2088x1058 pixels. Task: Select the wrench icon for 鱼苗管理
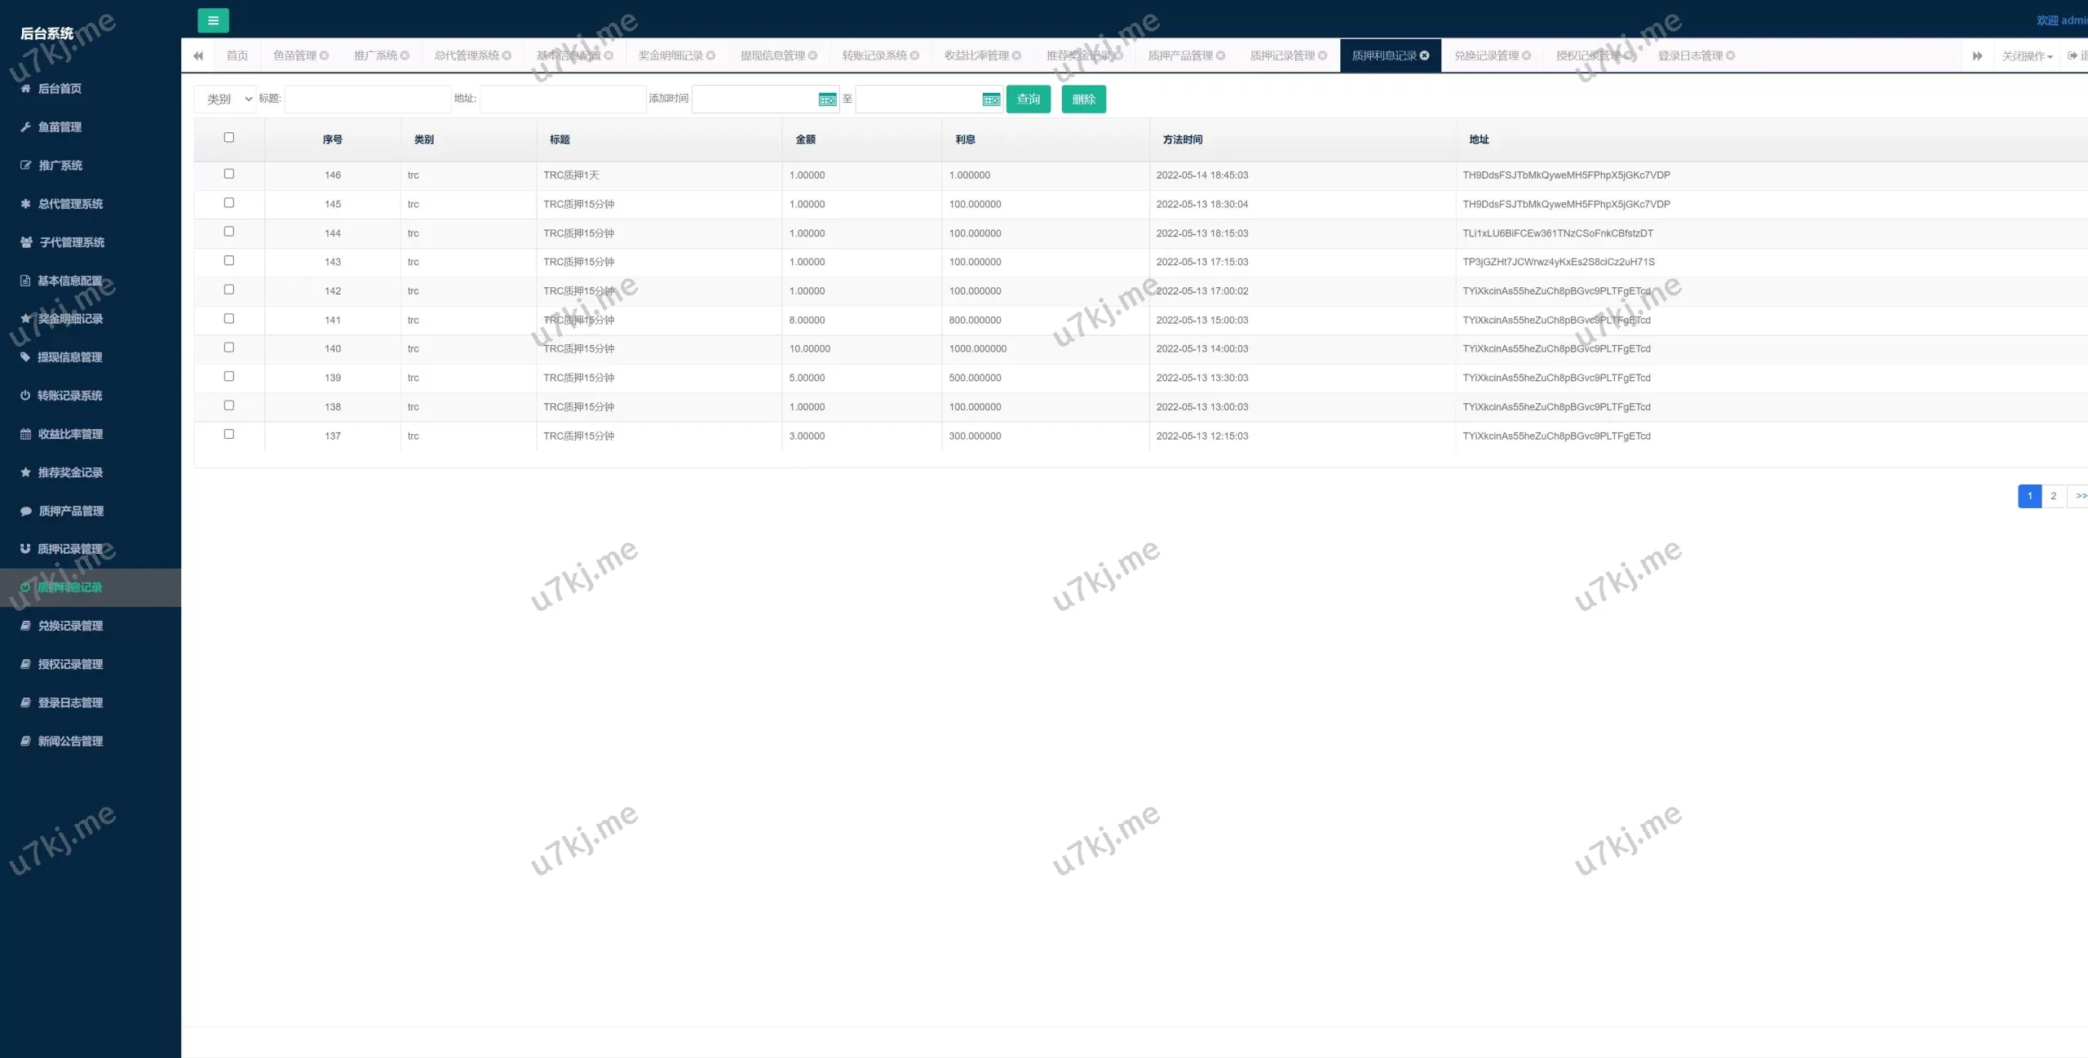pyautogui.click(x=24, y=127)
